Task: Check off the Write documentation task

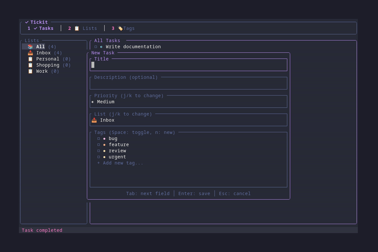Action: (96, 46)
